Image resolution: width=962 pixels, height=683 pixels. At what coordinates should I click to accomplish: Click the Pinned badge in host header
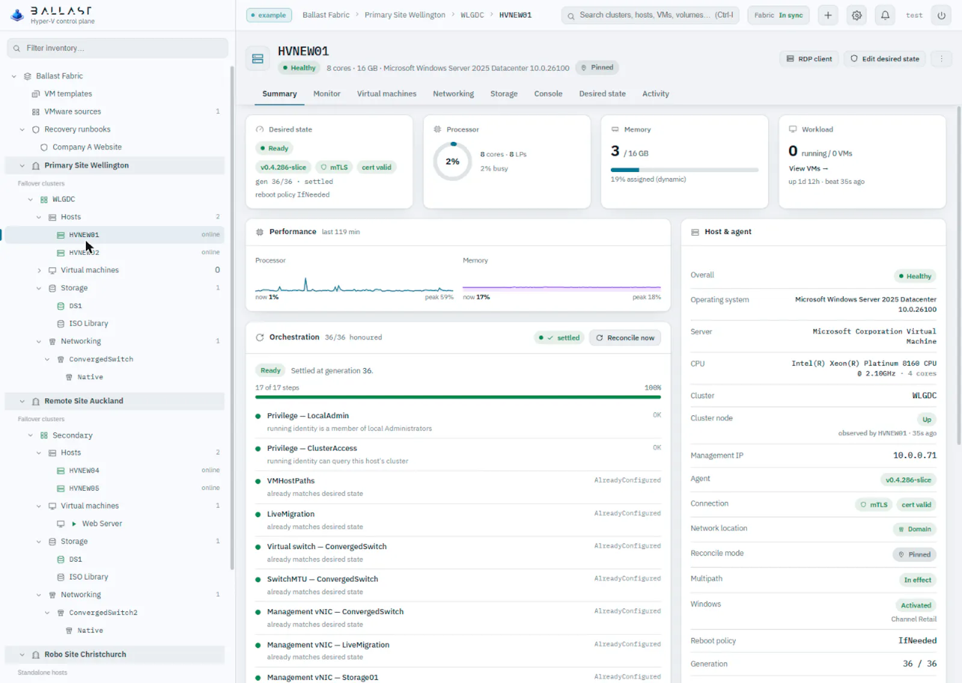click(597, 68)
